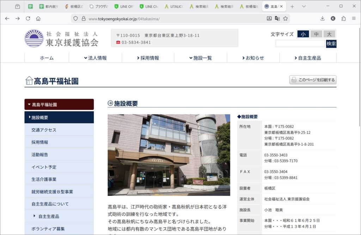The height and width of the screenshot is (235, 361).
Task: Open the Firefox hamburger menu
Action: tap(354, 19)
